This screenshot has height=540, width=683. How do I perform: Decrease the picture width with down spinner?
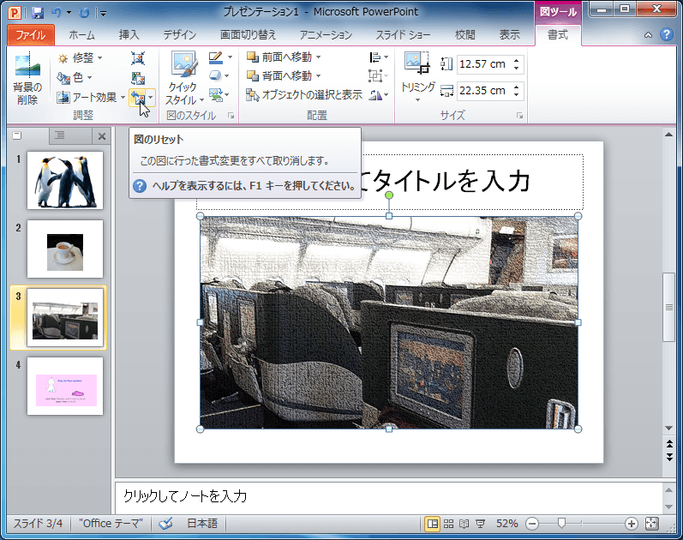[517, 94]
